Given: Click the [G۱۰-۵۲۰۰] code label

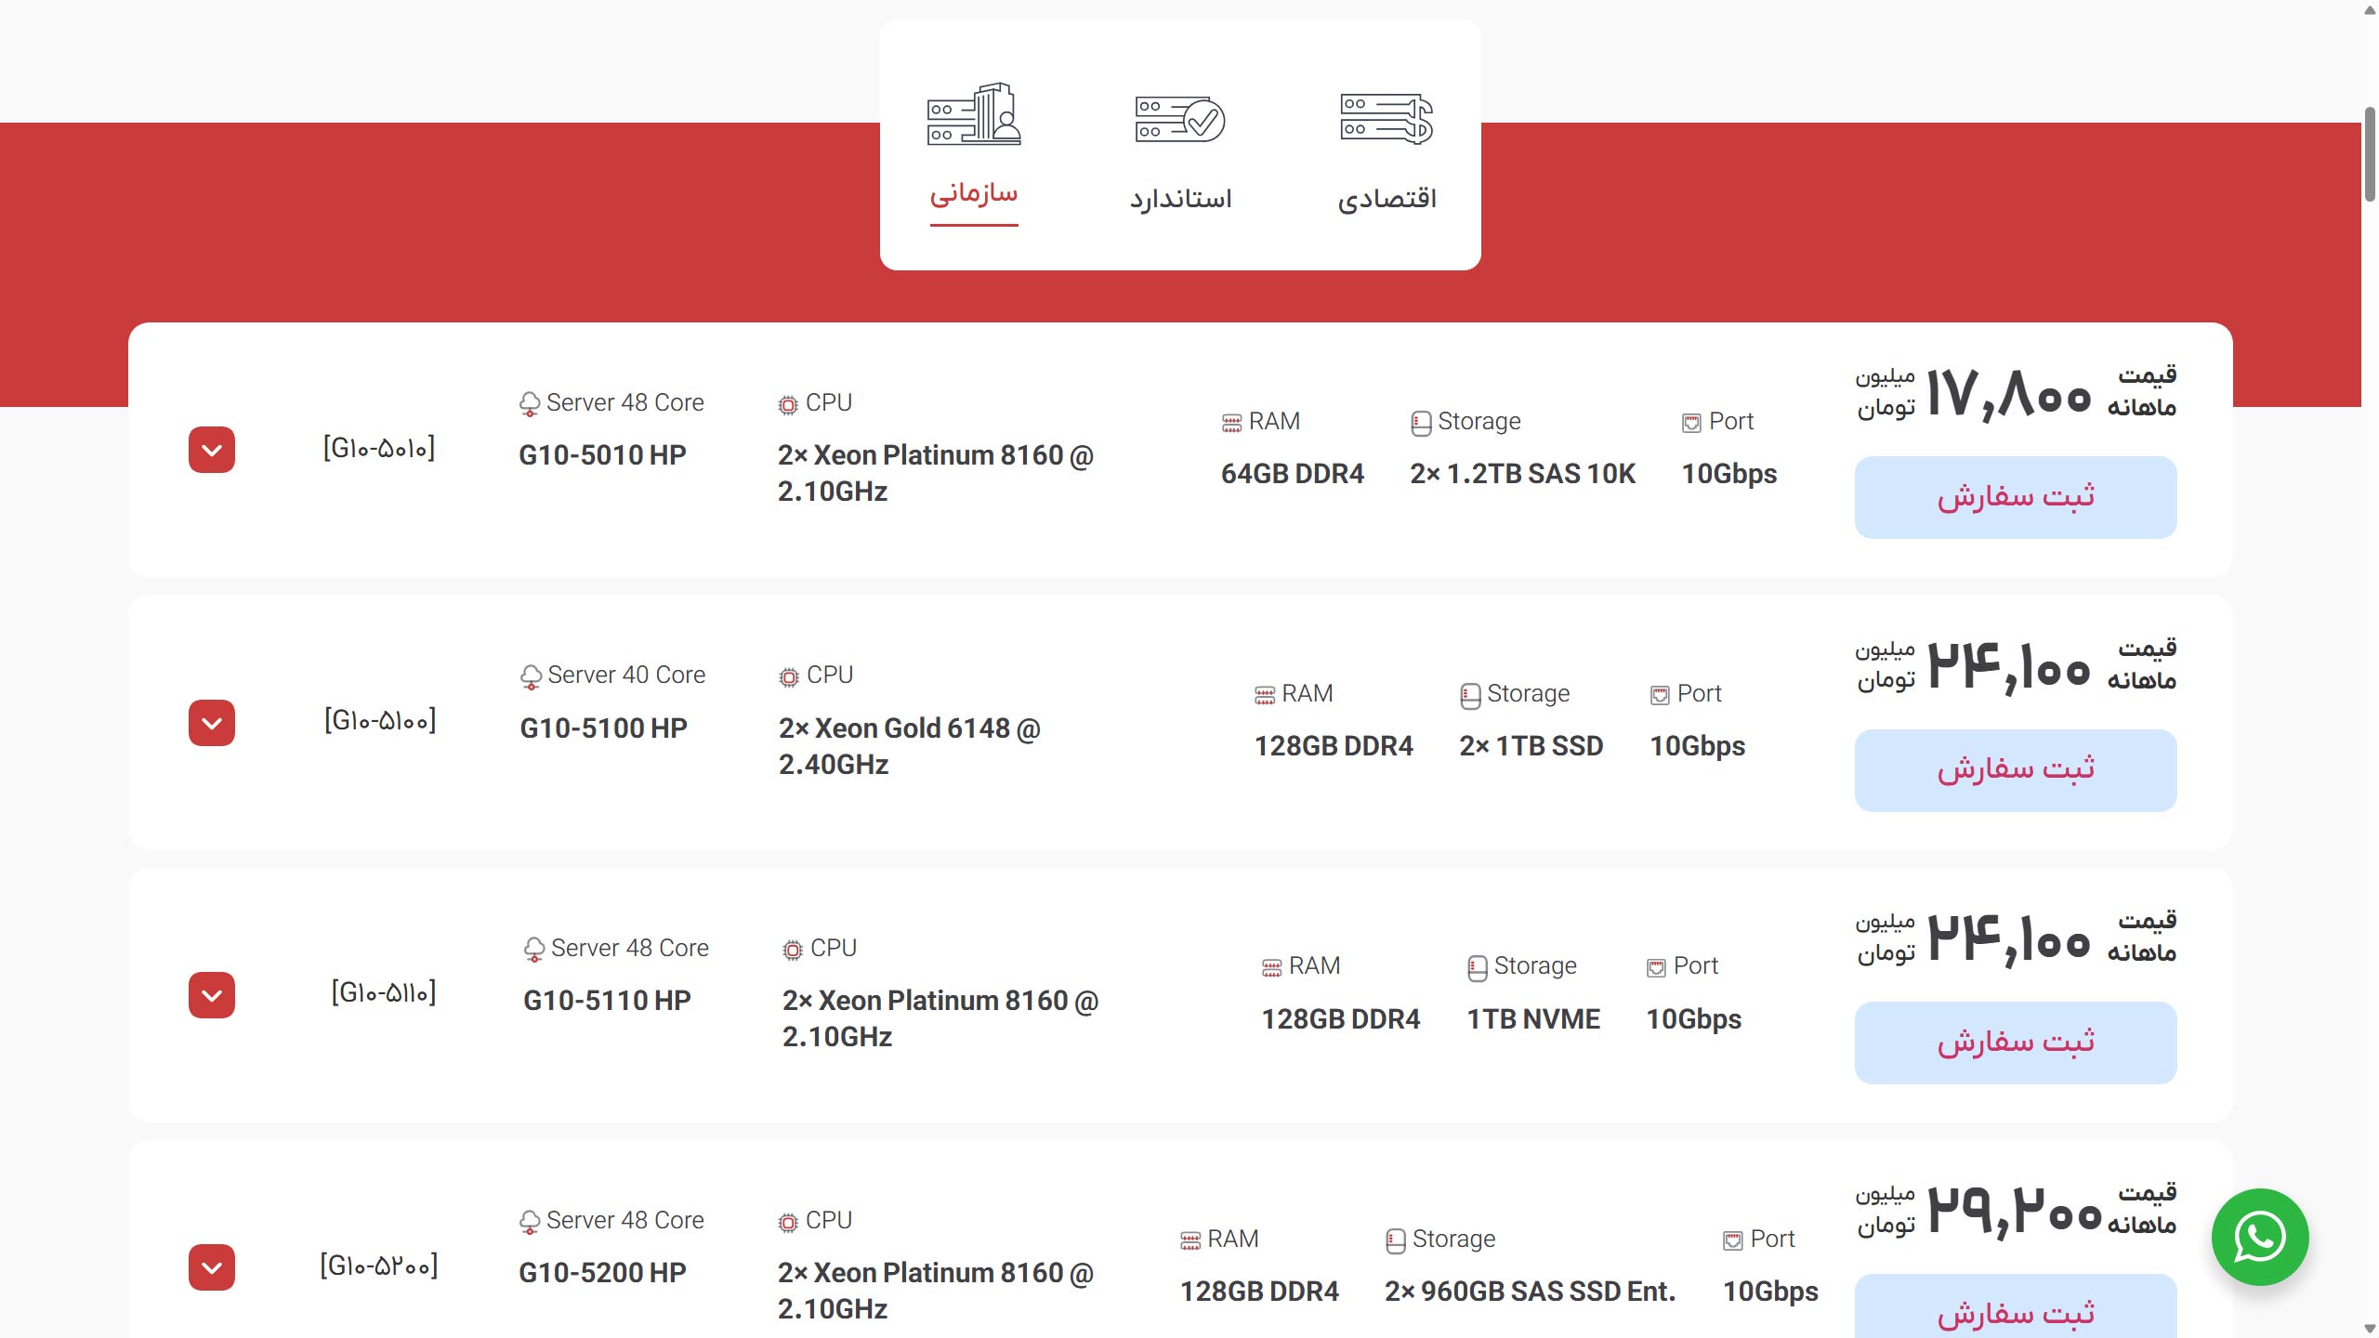Looking at the screenshot, I should (x=379, y=1266).
